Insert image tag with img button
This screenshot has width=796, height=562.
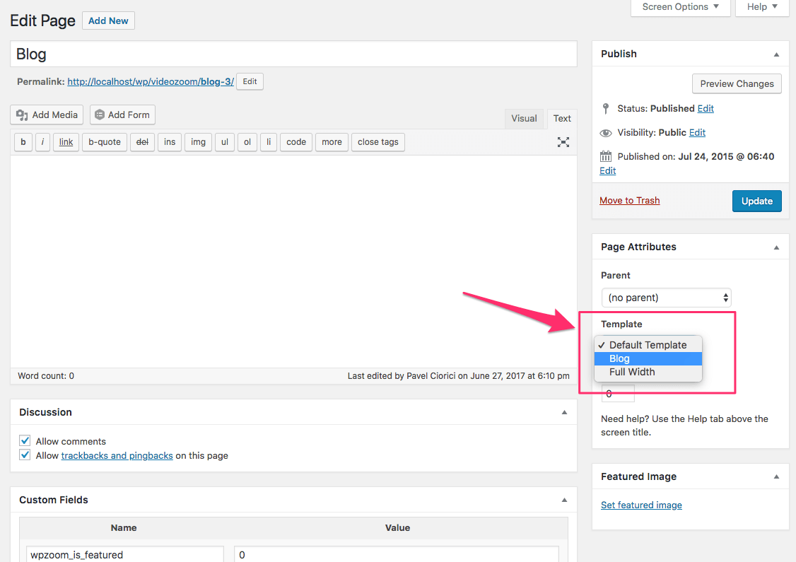point(198,142)
